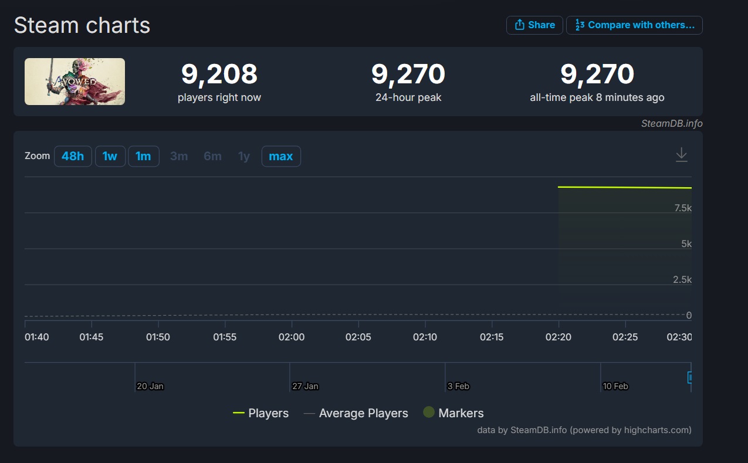The image size is (748, 463).
Task: Click the 3 Feb navigator timeline marker
Action: (x=458, y=386)
